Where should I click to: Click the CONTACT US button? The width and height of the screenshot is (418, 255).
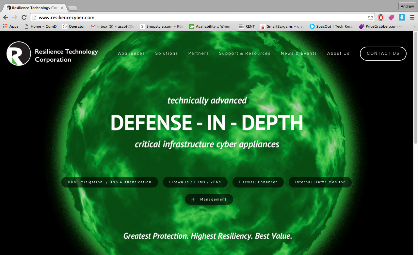383,53
